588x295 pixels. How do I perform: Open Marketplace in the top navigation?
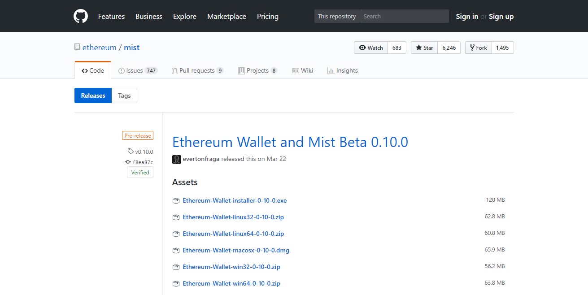click(226, 16)
